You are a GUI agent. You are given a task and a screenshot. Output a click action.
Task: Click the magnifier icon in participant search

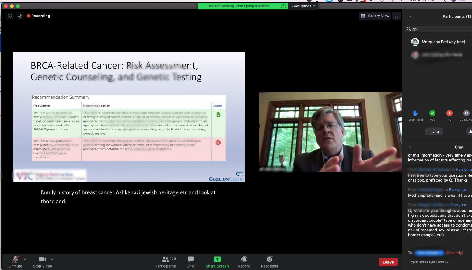click(x=409, y=29)
